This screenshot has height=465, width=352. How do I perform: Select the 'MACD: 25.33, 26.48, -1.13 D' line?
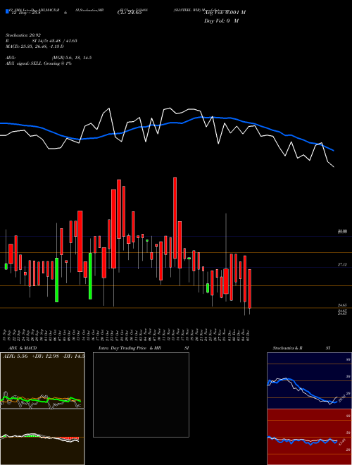pyautogui.click(x=34, y=46)
